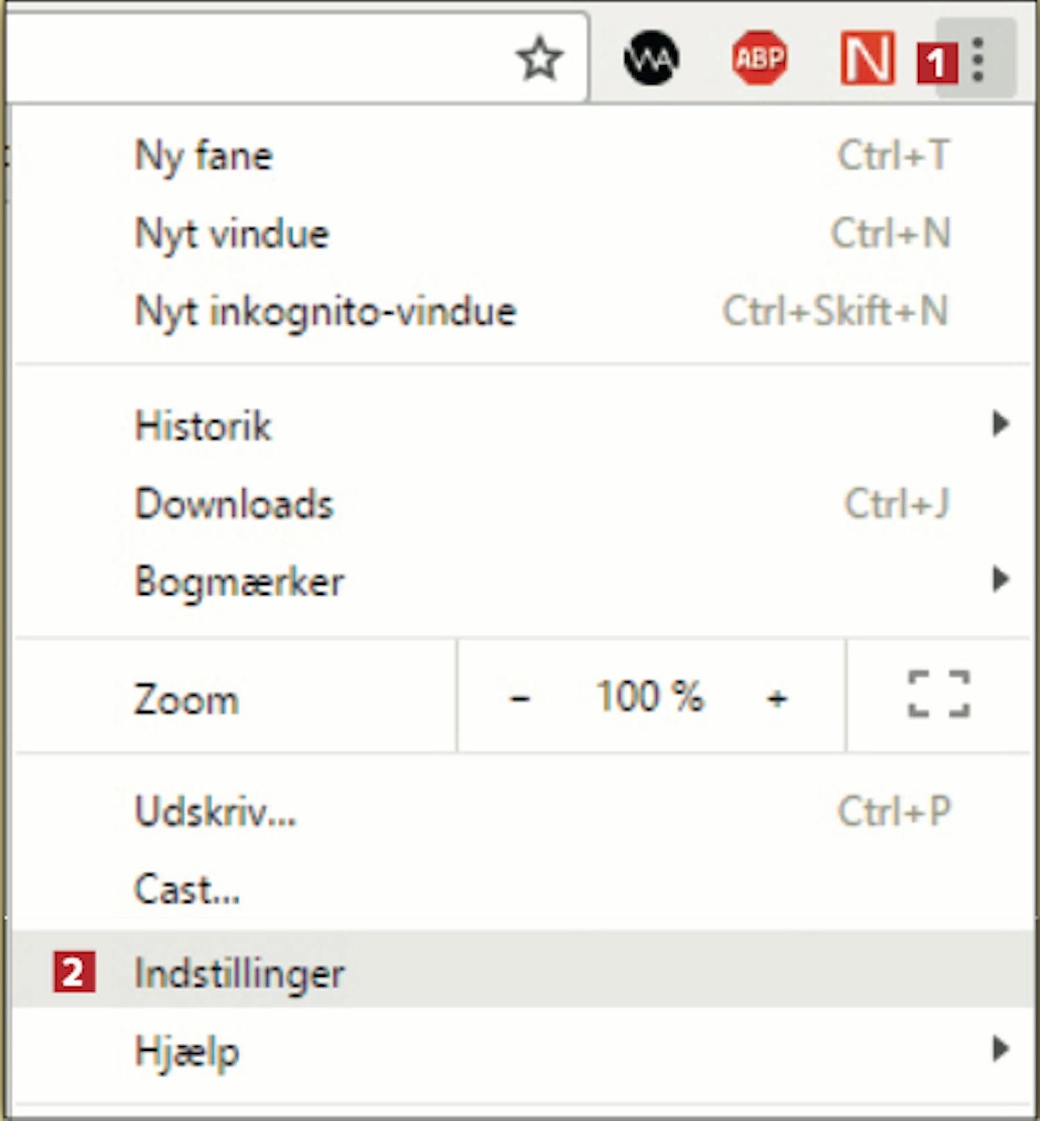Choose Cast... menu entry
The height and width of the screenshot is (1121, 1040).
187,889
